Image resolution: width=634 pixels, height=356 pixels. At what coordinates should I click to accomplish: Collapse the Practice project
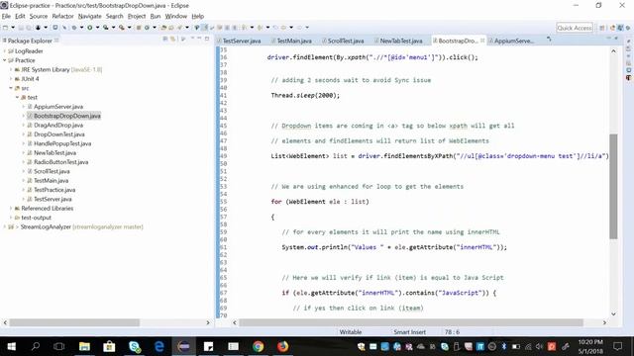[x=4, y=60]
